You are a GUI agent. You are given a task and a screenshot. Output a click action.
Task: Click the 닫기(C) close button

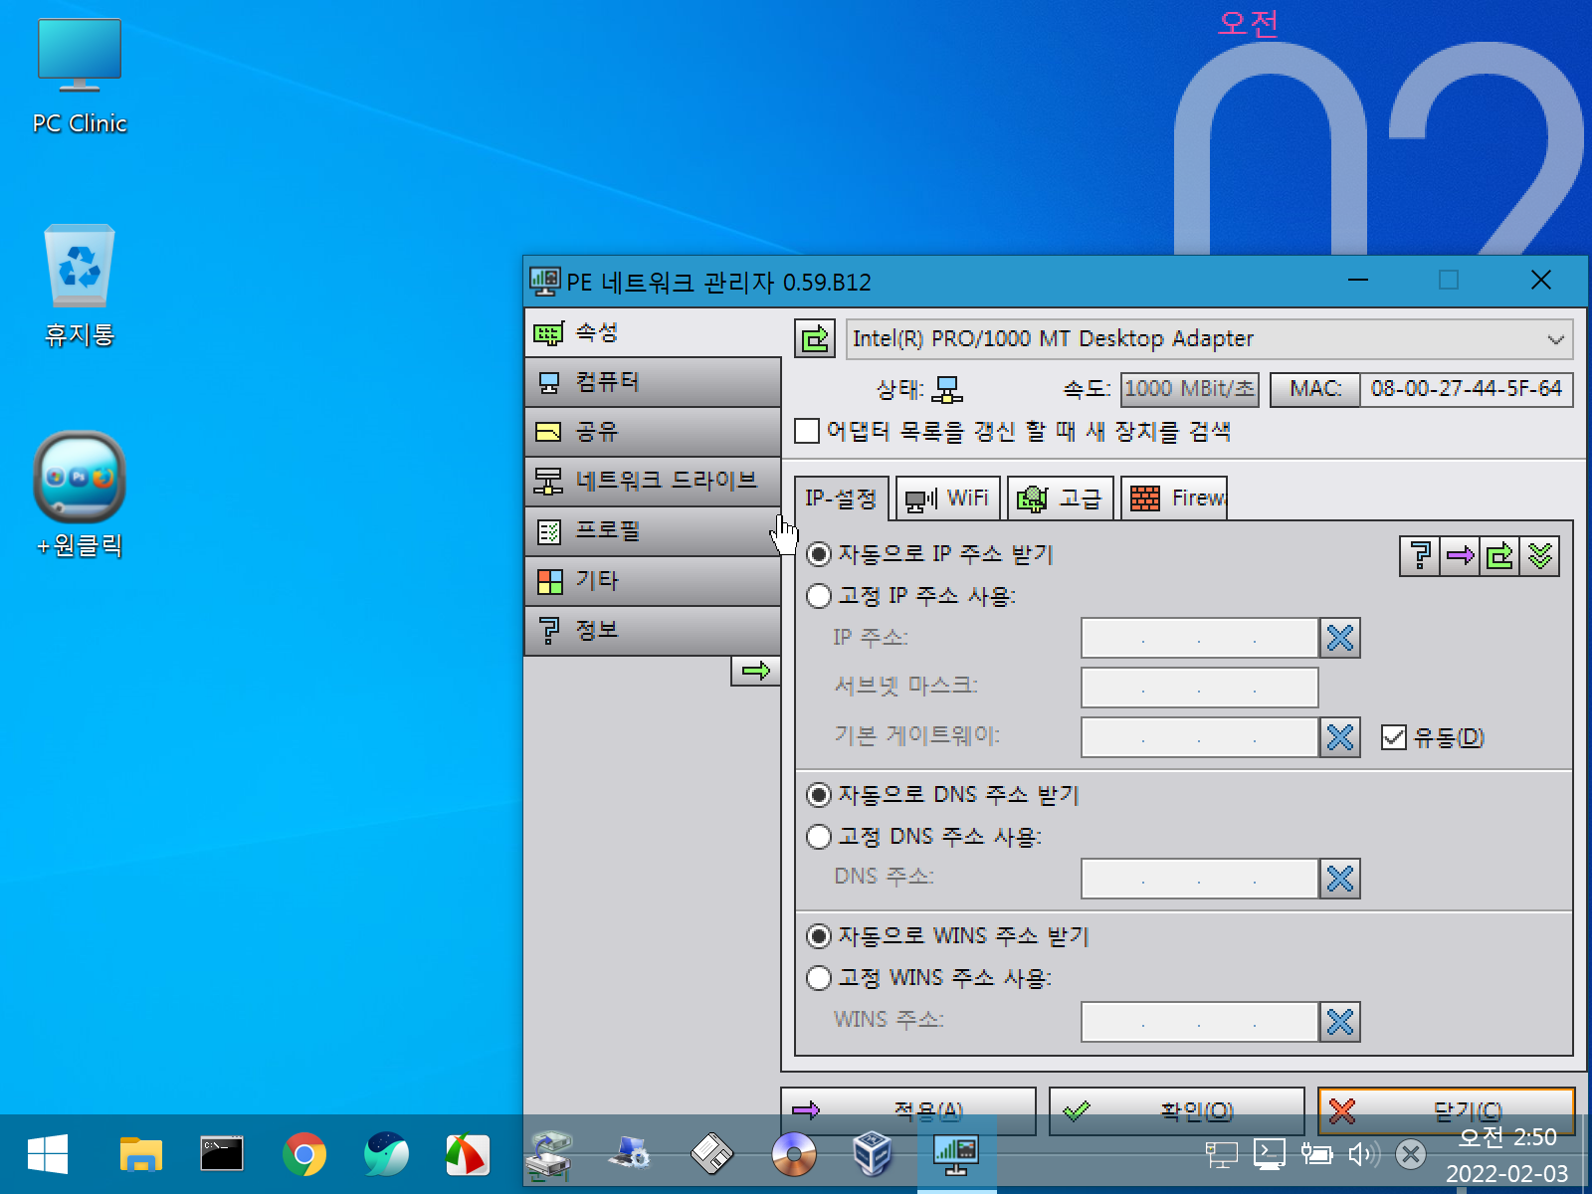tap(1447, 1110)
